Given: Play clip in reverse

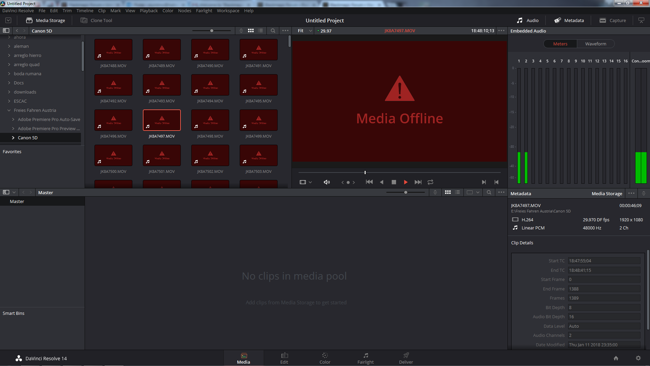Looking at the screenshot, I should (x=382, y=182).
